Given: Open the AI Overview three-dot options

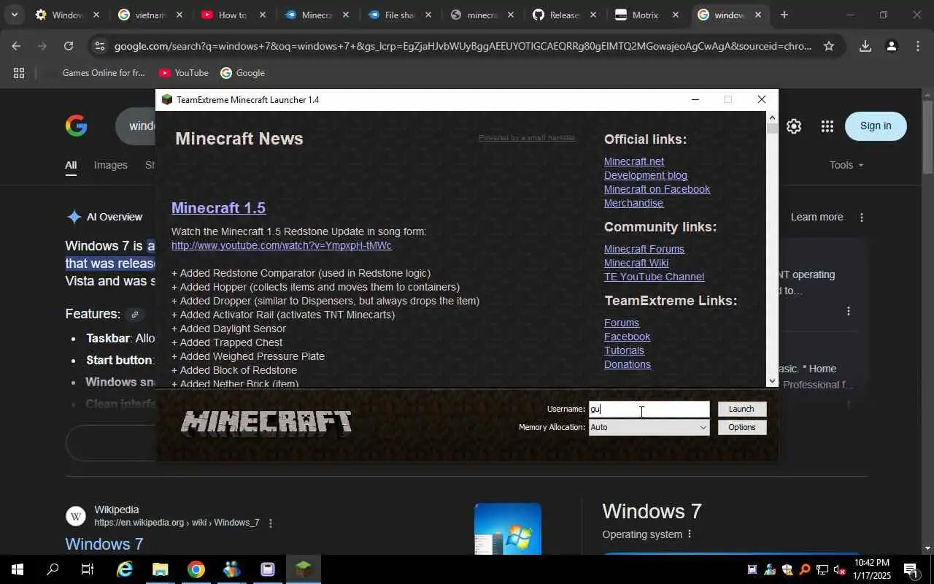Looking at the screenshot, I should [x=862, y=217].
